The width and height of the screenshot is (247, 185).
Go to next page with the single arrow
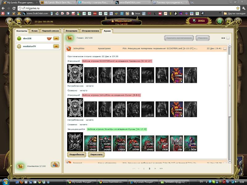[155, 169]
